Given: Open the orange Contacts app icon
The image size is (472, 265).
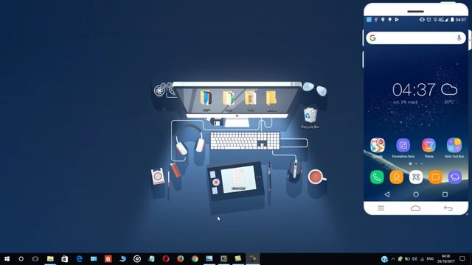Looking at the screenshot, I should coord(397,177).
